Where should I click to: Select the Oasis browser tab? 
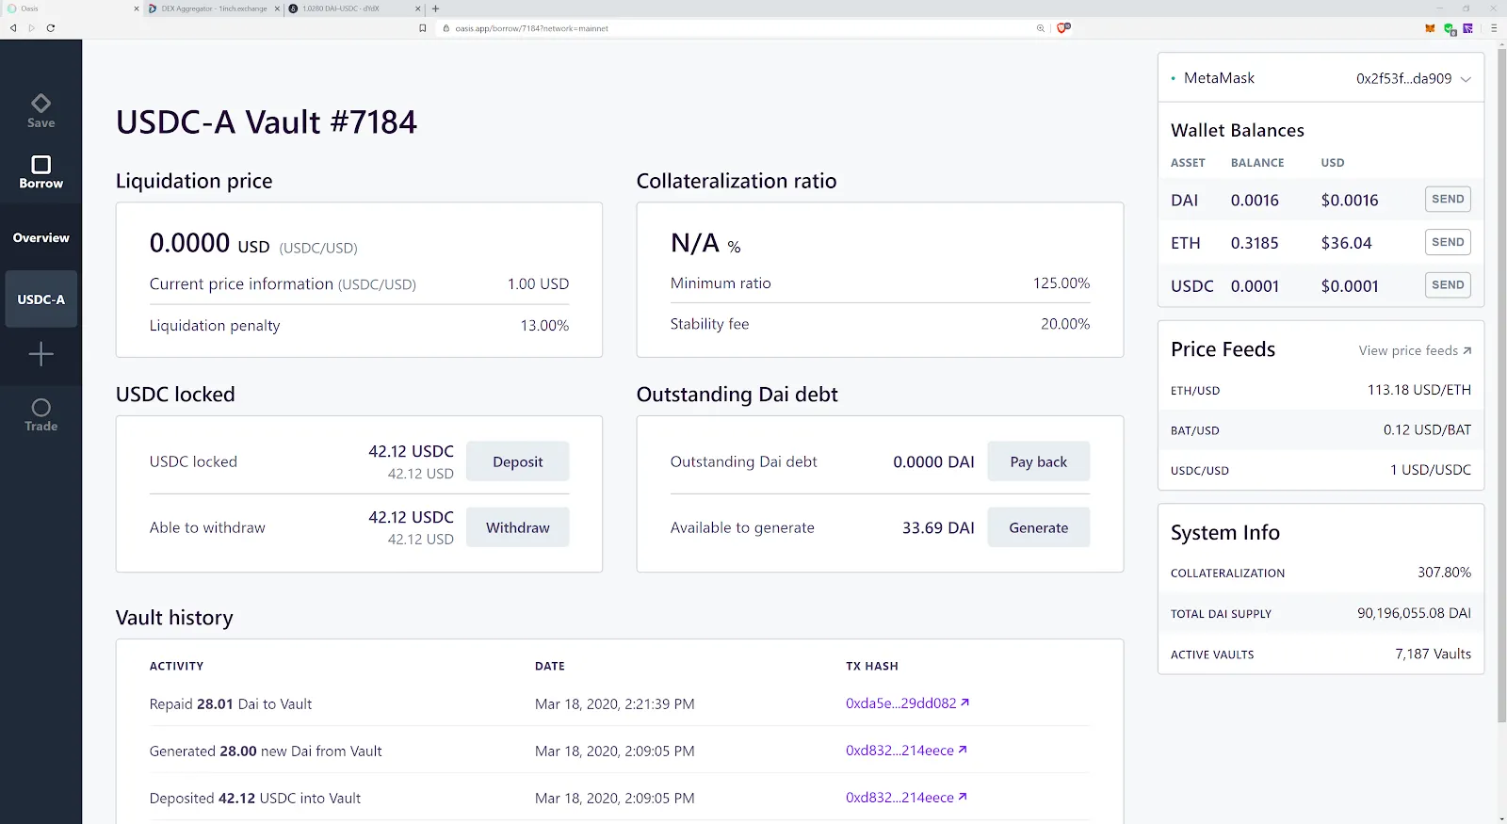coord(72,8)
